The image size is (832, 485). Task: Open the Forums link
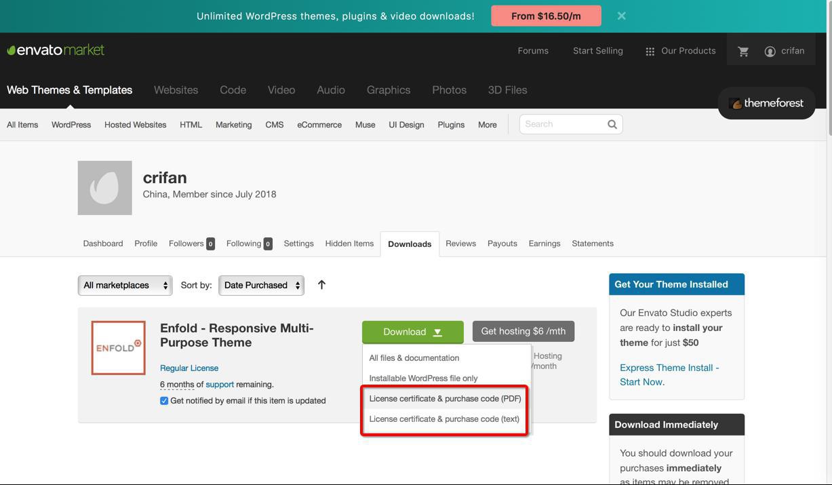click(533, 51)
